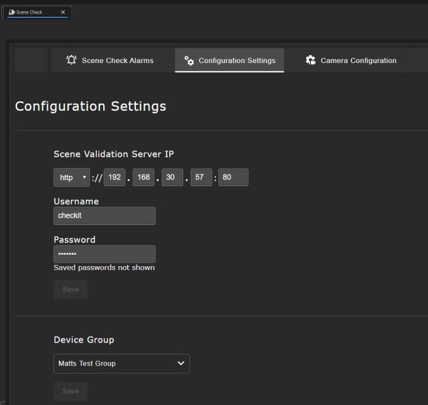This screenshot has width=428, height=405.
Task: Click the gears icon on Configuration Settings
Action: (x=189, y=61)
